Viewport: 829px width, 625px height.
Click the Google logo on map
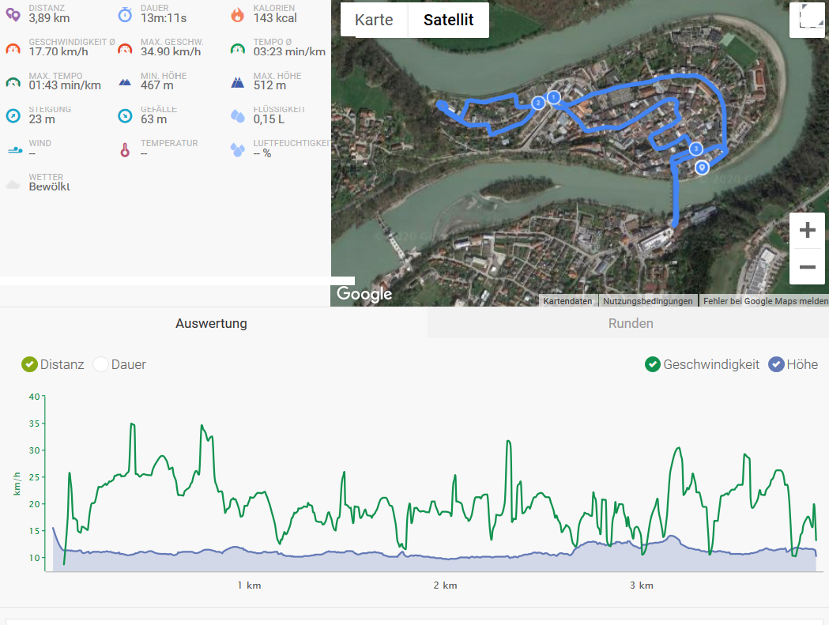pos(364,293)
